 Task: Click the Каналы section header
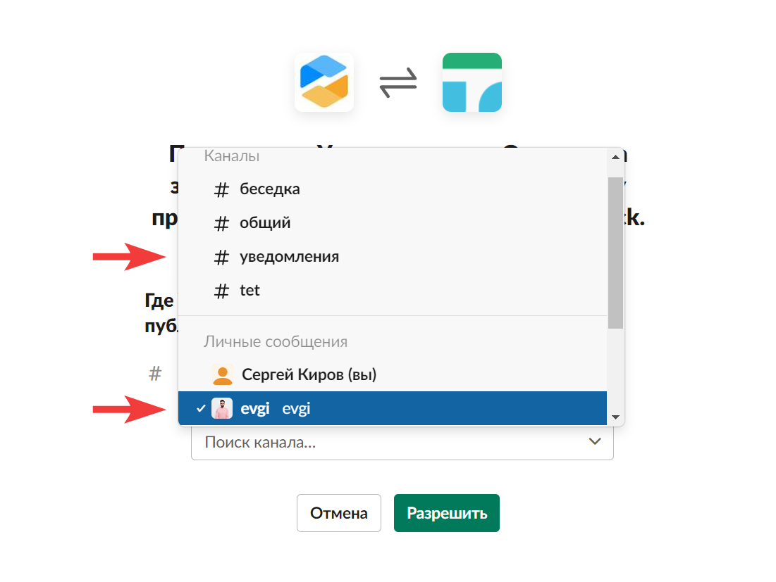(232, 156)
